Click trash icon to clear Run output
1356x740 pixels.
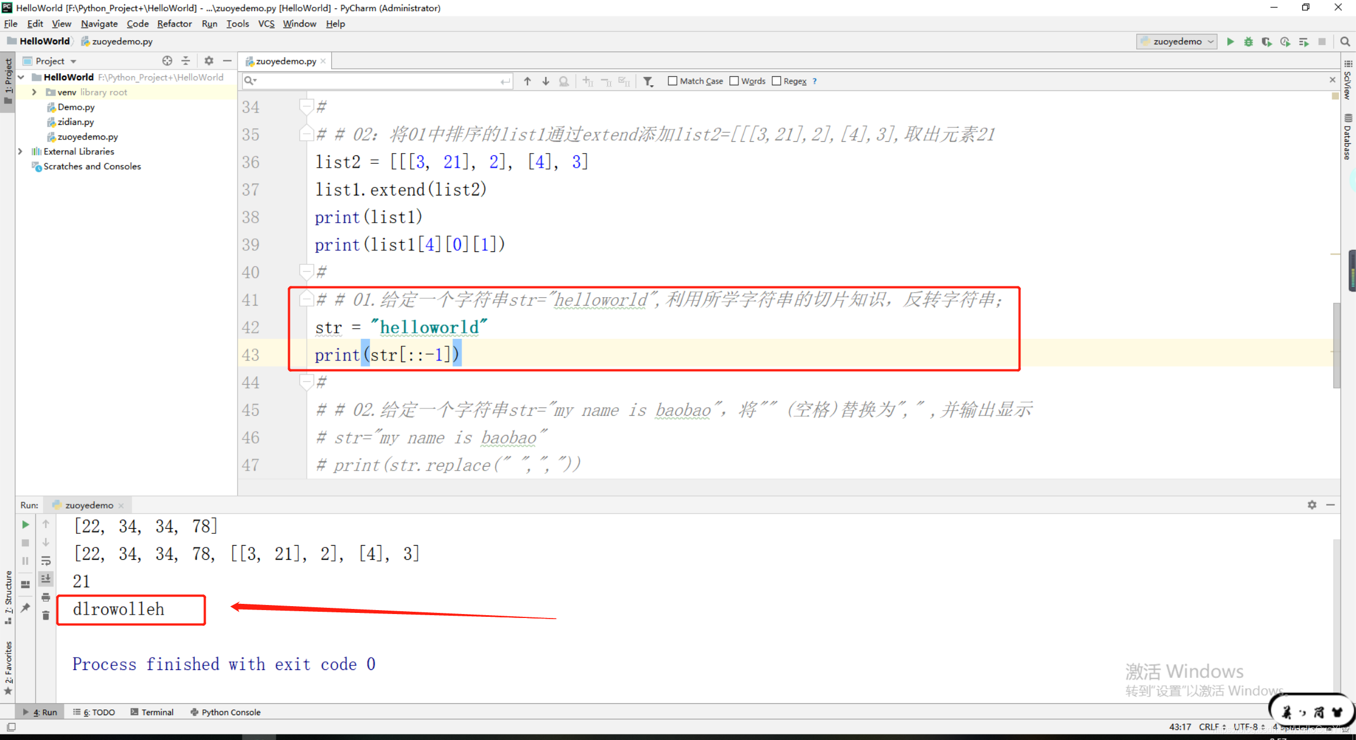pyautogui.click(x=46, y=615)
